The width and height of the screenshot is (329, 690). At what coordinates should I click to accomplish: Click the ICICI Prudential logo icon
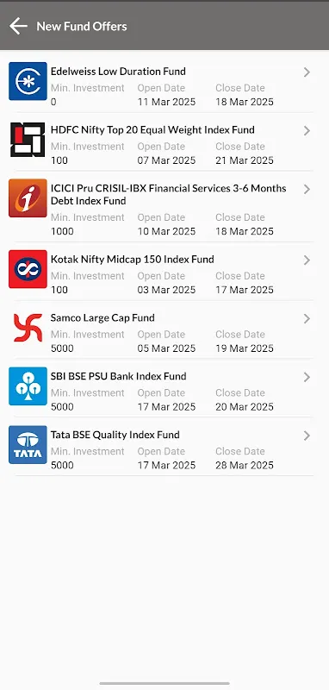pyautogui.click(x=28, y=198)
